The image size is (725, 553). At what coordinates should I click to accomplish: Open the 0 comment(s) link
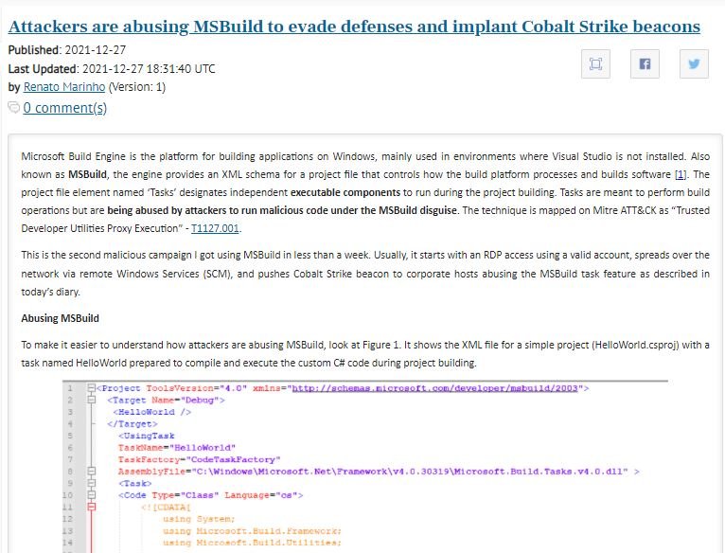click(x=64, y=108)
